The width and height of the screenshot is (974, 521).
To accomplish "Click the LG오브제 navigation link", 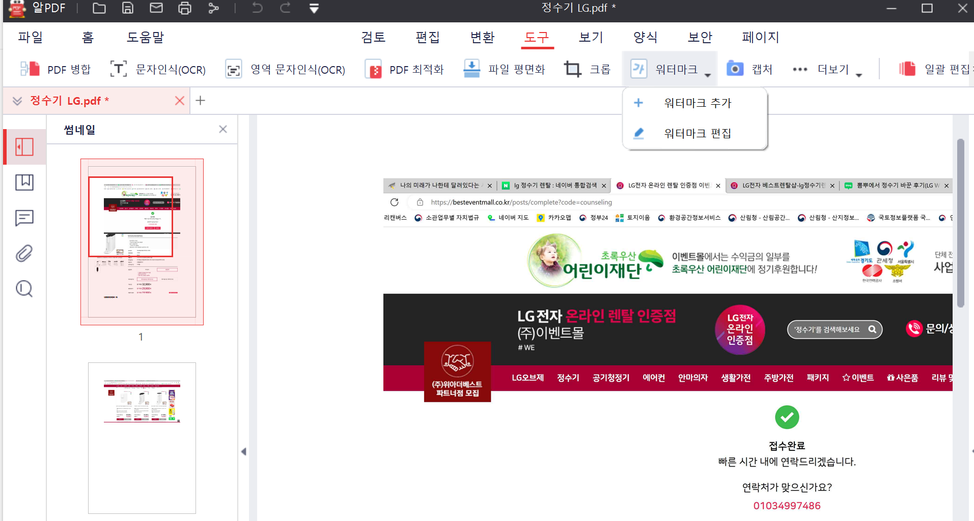I will click(528, 378).
